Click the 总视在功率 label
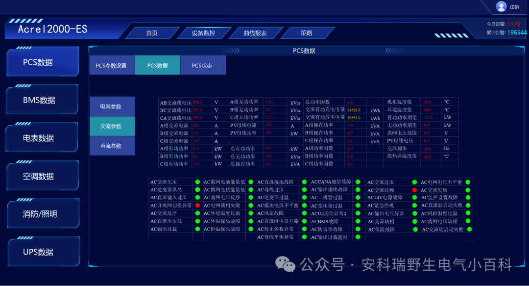 pos(242,164)
